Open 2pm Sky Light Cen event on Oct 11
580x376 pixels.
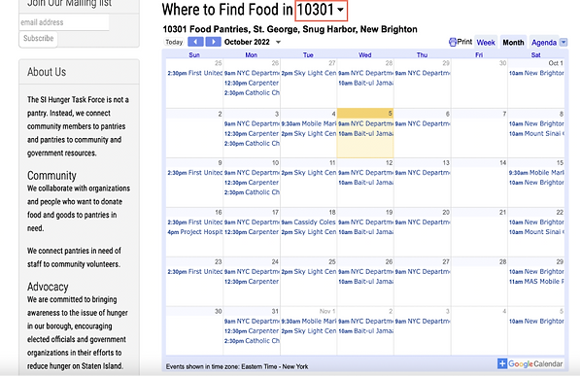(x=309, y=173)
